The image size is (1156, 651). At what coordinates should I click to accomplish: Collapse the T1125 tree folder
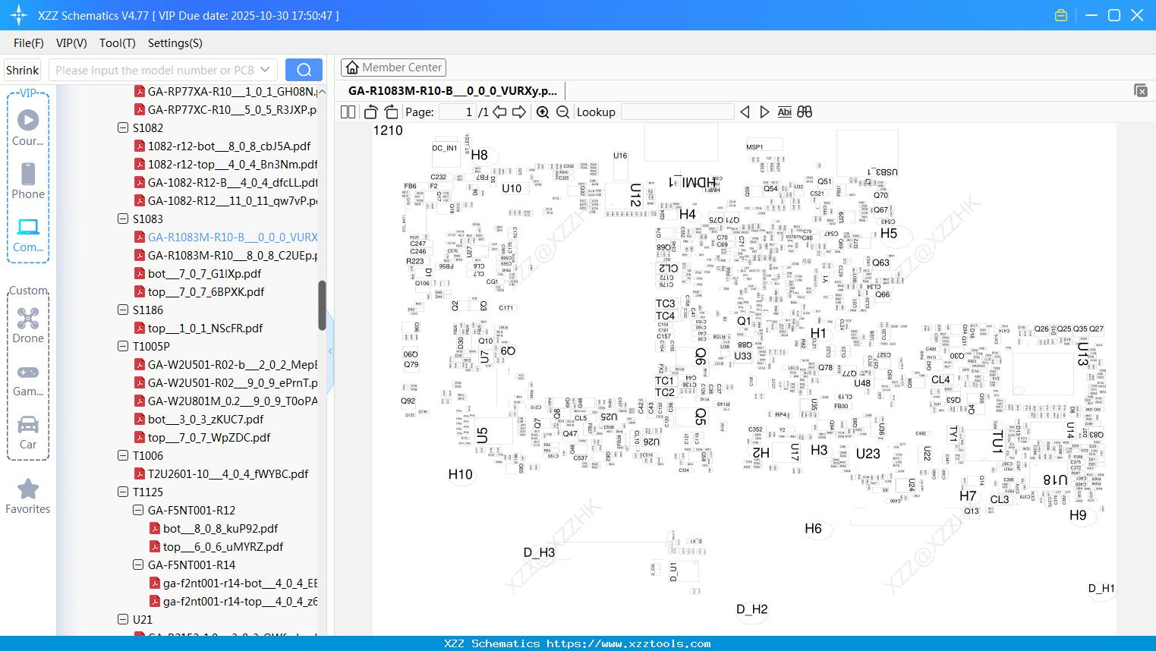point(123,492)
